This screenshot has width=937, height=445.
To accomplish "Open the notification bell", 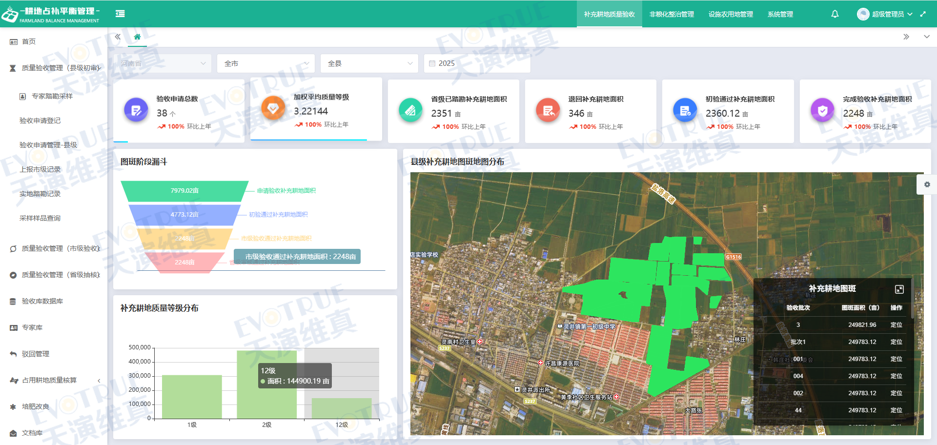I will [x=835, y=14].
